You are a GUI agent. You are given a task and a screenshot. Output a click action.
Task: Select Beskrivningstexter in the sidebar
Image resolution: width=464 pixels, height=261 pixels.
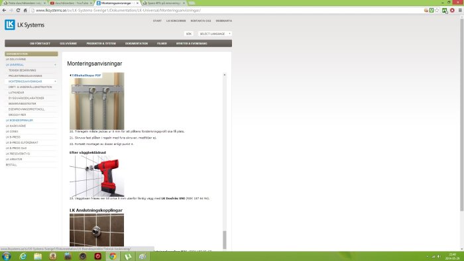[x=22, y=104]
